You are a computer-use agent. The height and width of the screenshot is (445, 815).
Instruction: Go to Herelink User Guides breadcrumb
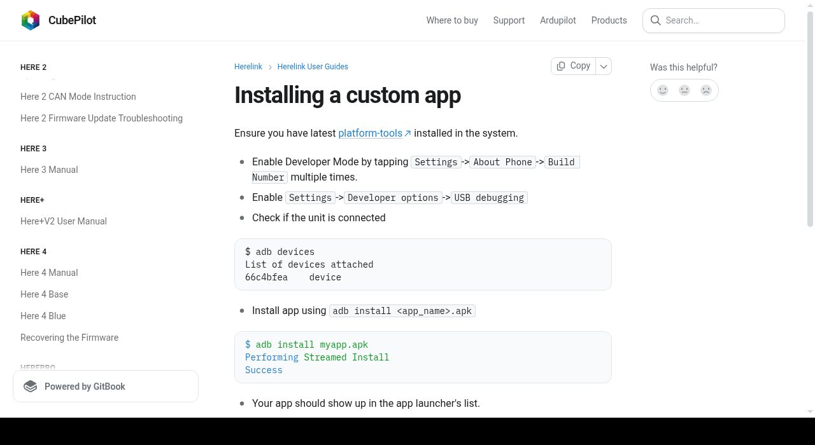tap(313, 67)
